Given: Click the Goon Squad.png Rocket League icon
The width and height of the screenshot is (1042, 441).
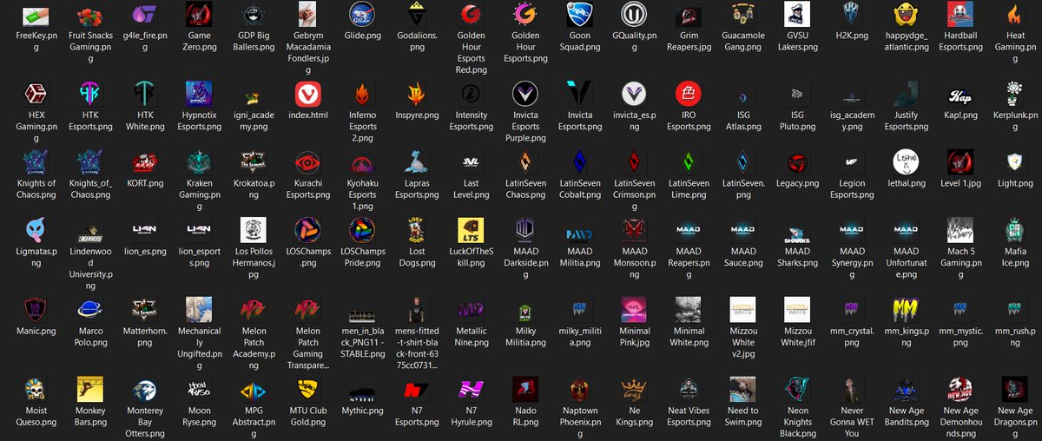Looking at the screenshot, I should 579,15.
